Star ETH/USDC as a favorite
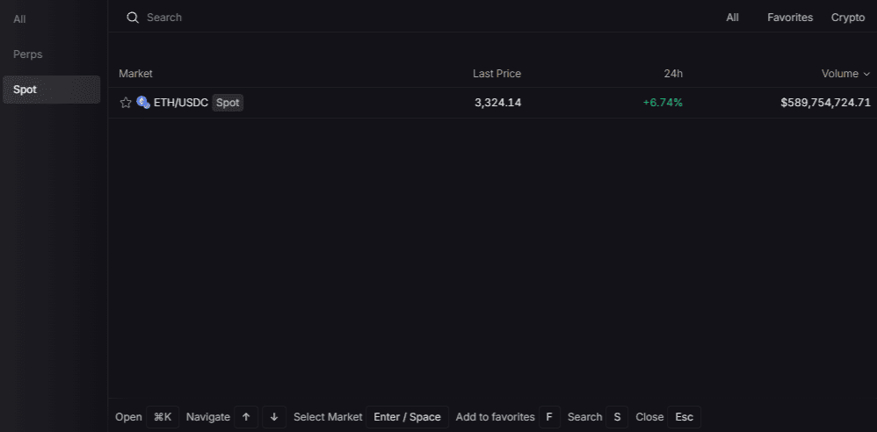The width and height of the screenshot is (877, 432). 126,103
